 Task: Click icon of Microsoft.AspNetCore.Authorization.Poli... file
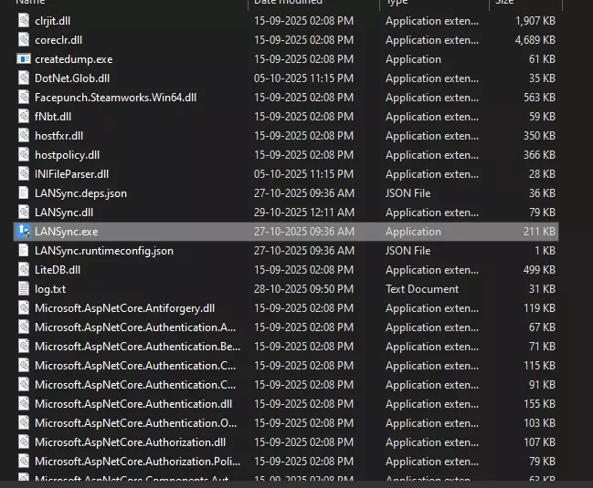24,462
